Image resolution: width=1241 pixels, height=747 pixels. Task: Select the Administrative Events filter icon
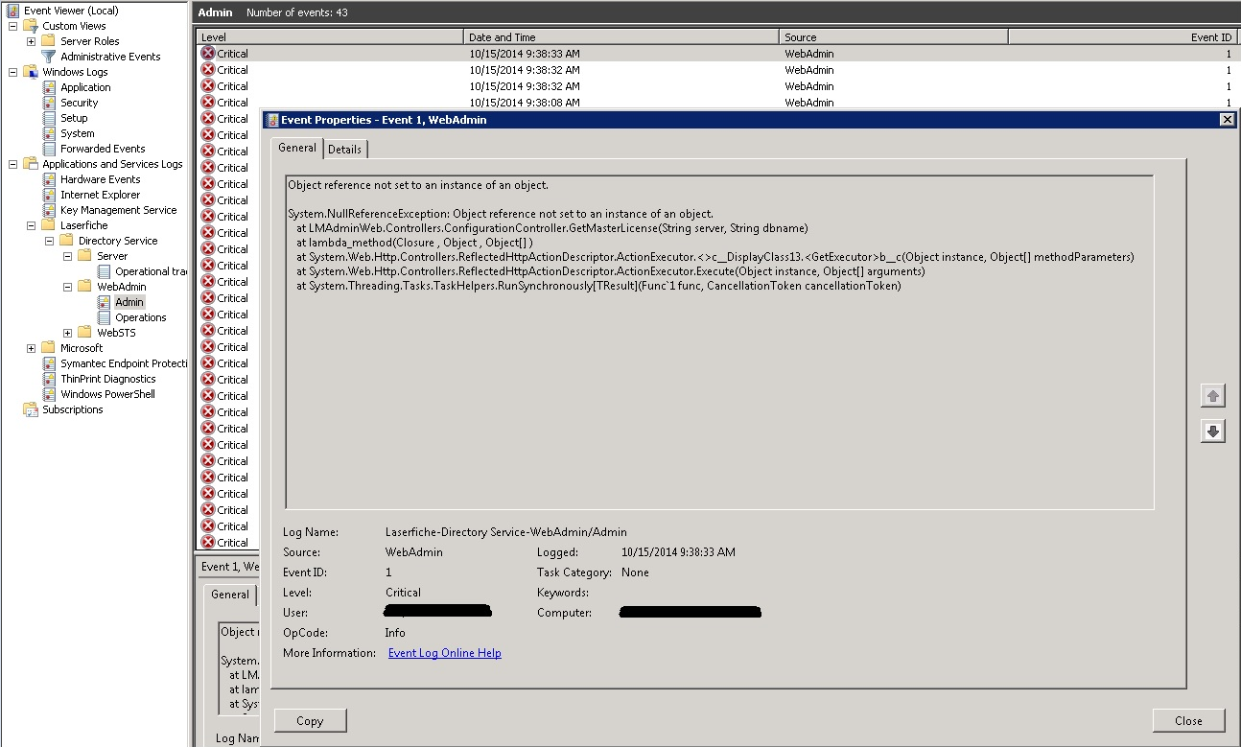pos(49,57)
